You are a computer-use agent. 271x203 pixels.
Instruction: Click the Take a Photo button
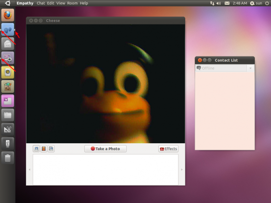coord(106,149)
